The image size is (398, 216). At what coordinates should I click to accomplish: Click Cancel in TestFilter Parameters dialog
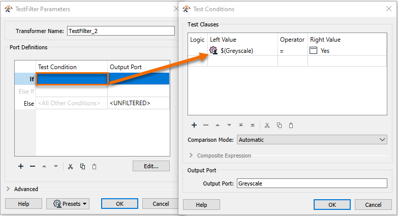click(x=161, y=204)
